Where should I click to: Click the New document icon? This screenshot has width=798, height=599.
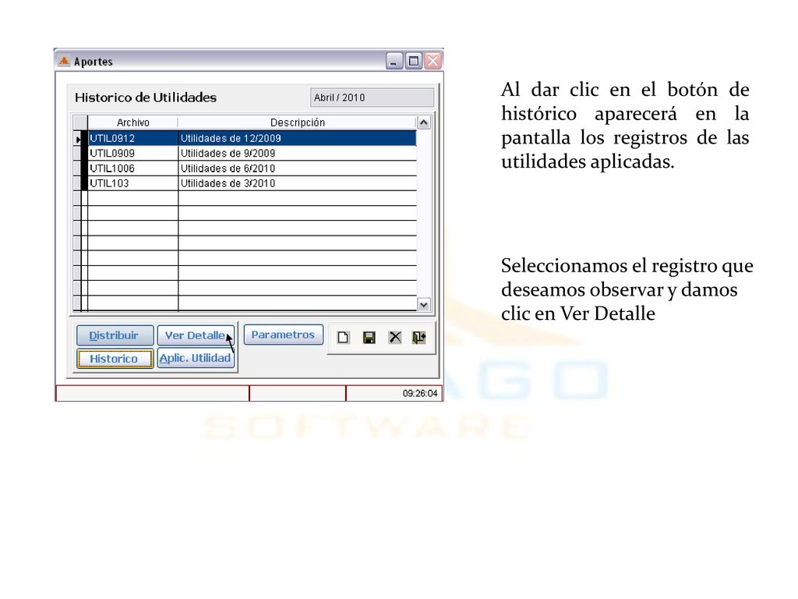pos(343,337)
